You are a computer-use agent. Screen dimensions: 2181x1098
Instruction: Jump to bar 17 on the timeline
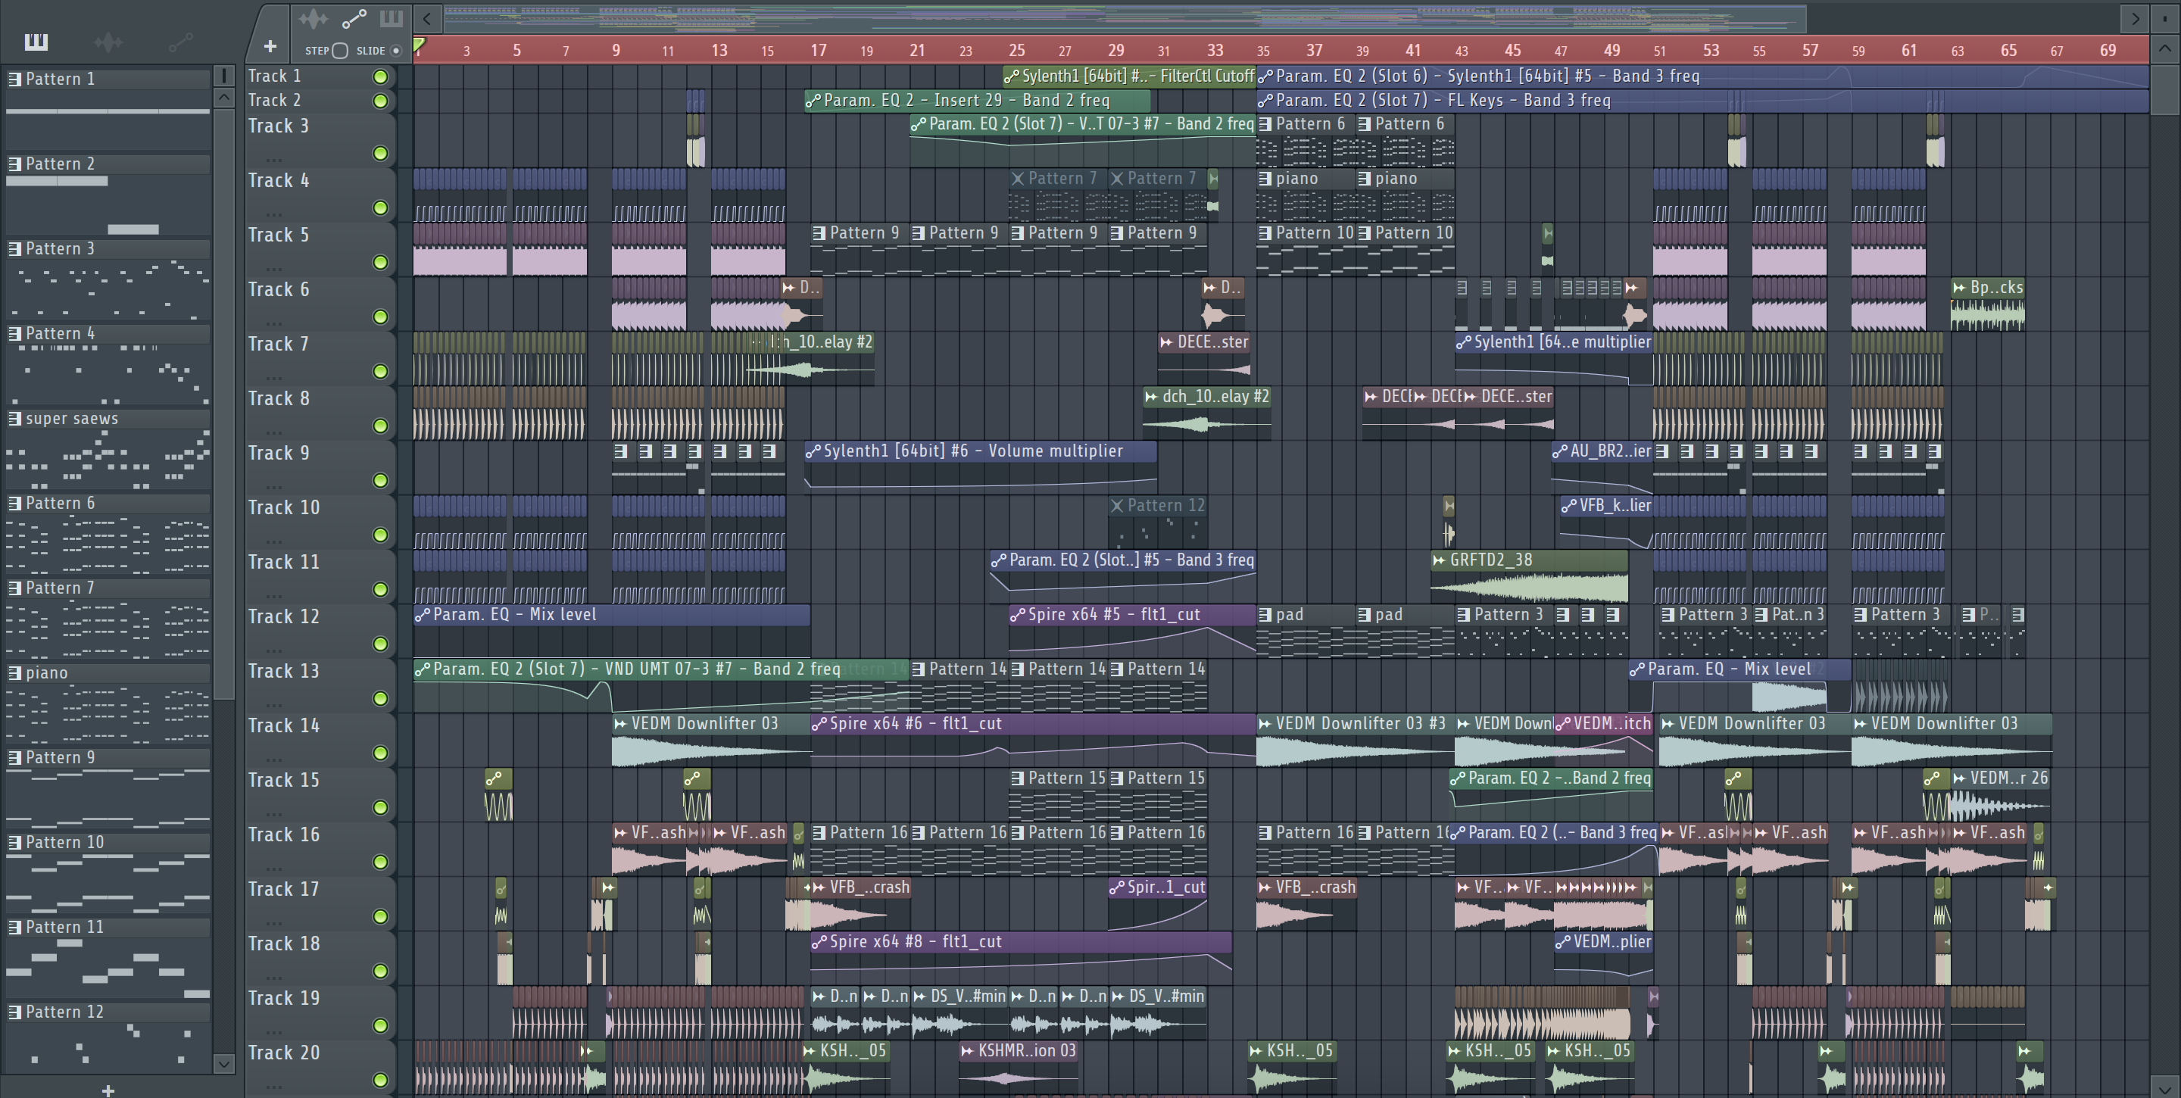point(818,50)
